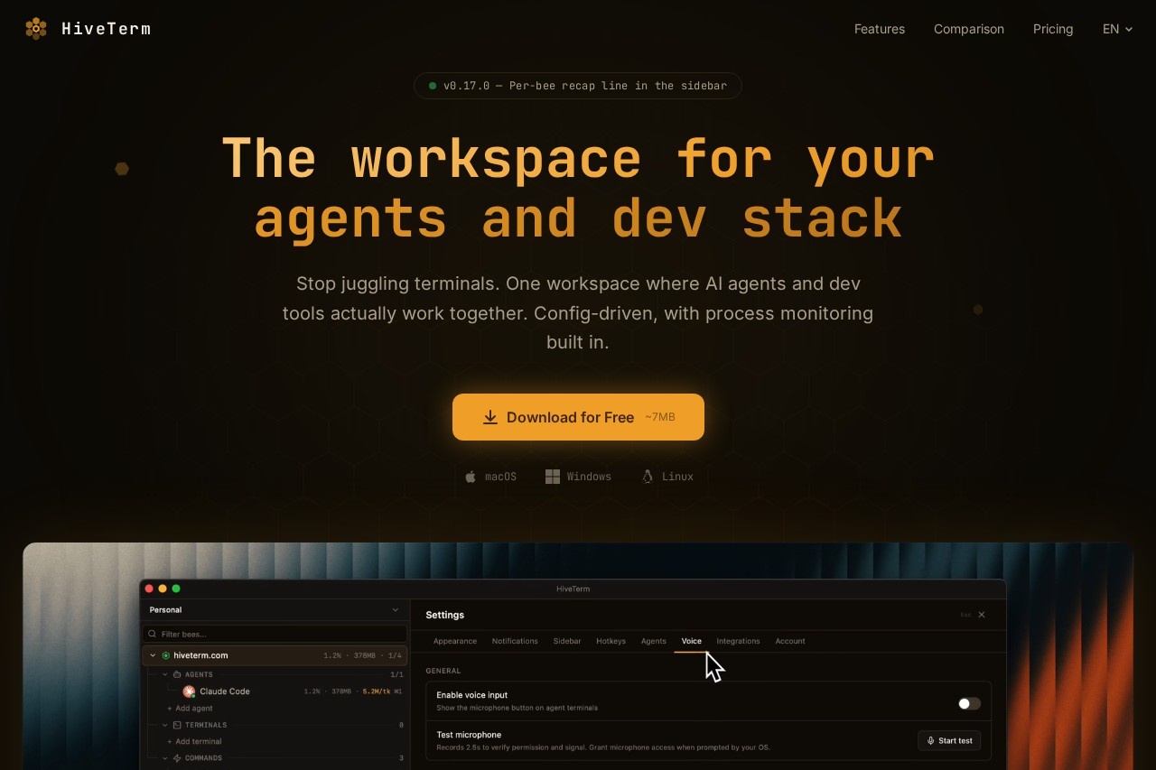This screenshot has height=770, width=1156.
Task: Collapse the COMMANDS section chevron
Action: pos(165,758)
